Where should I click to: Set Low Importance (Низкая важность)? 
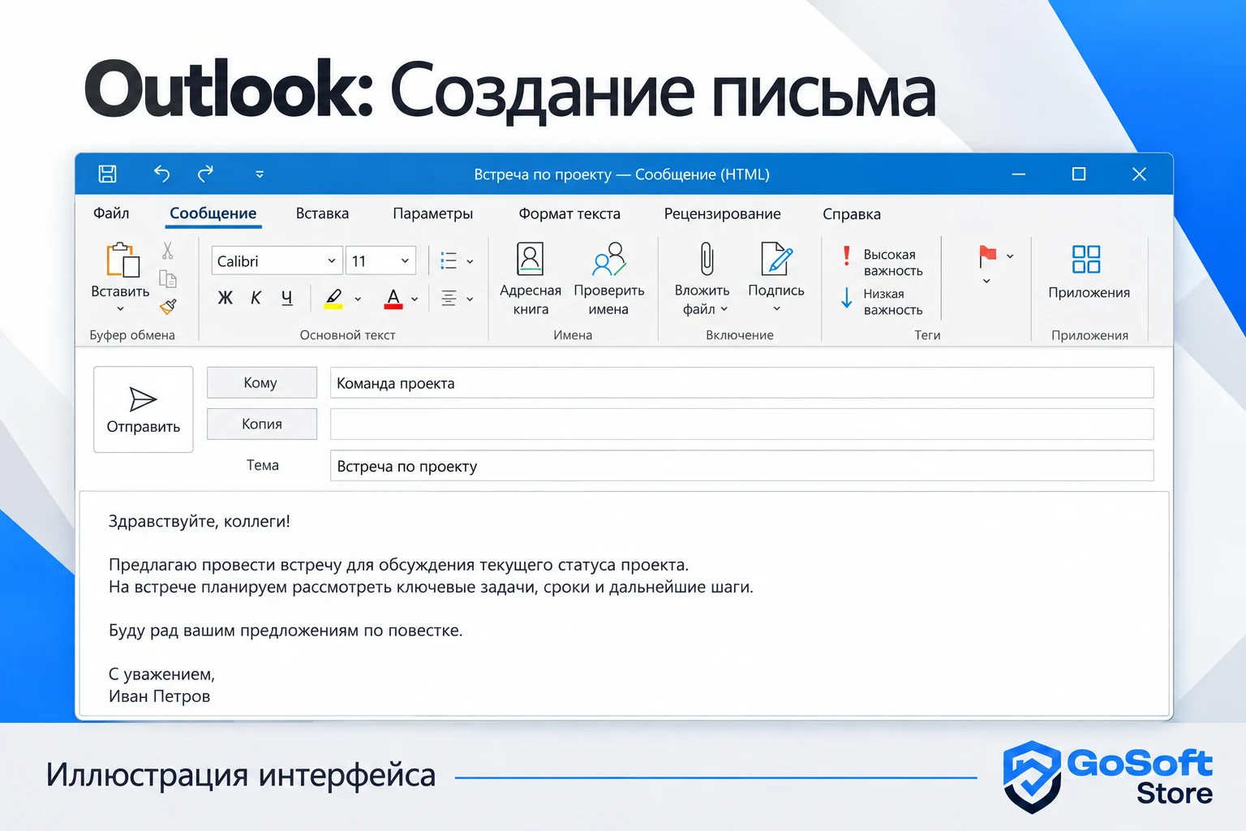[882, 301]
